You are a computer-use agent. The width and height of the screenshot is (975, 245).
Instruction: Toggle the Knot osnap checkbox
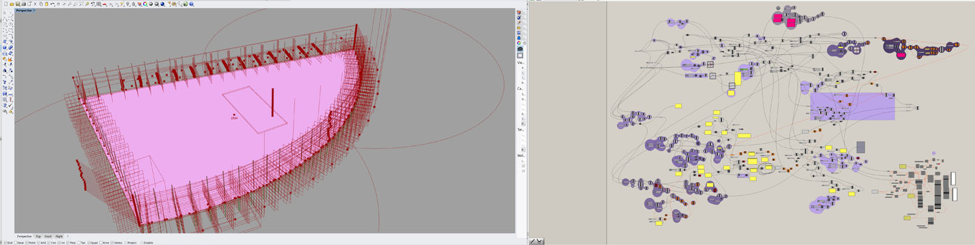tap(101, 243)
